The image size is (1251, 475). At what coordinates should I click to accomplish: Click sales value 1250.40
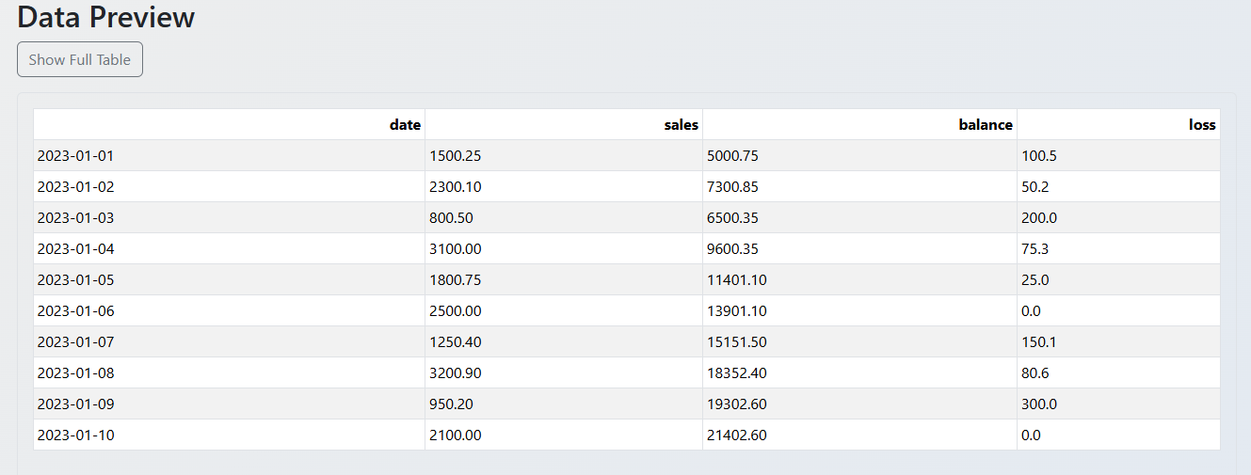point(564,341)
